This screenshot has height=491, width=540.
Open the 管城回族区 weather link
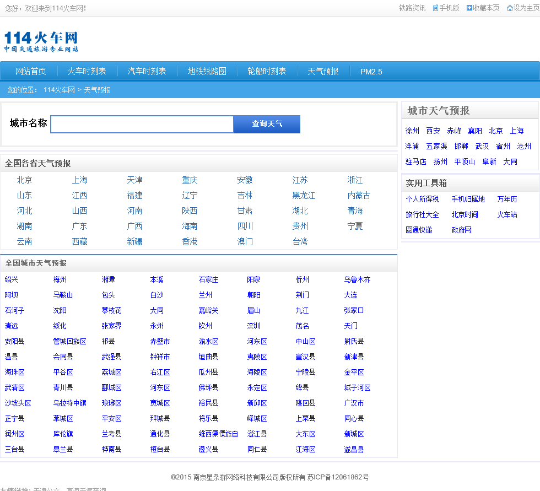coord(69,342)
